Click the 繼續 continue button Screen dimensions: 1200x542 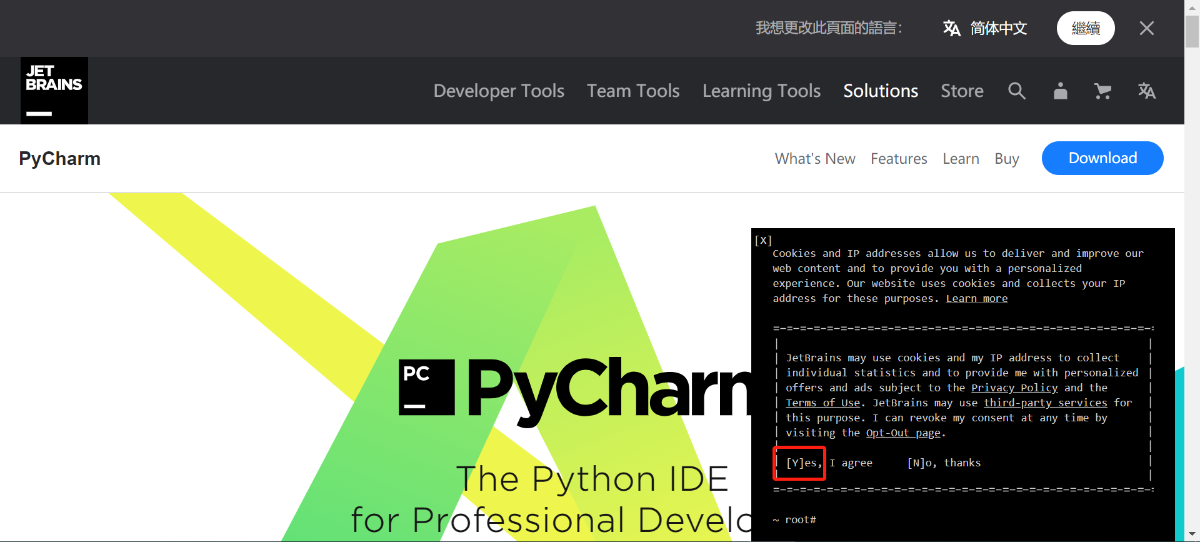1086,28
